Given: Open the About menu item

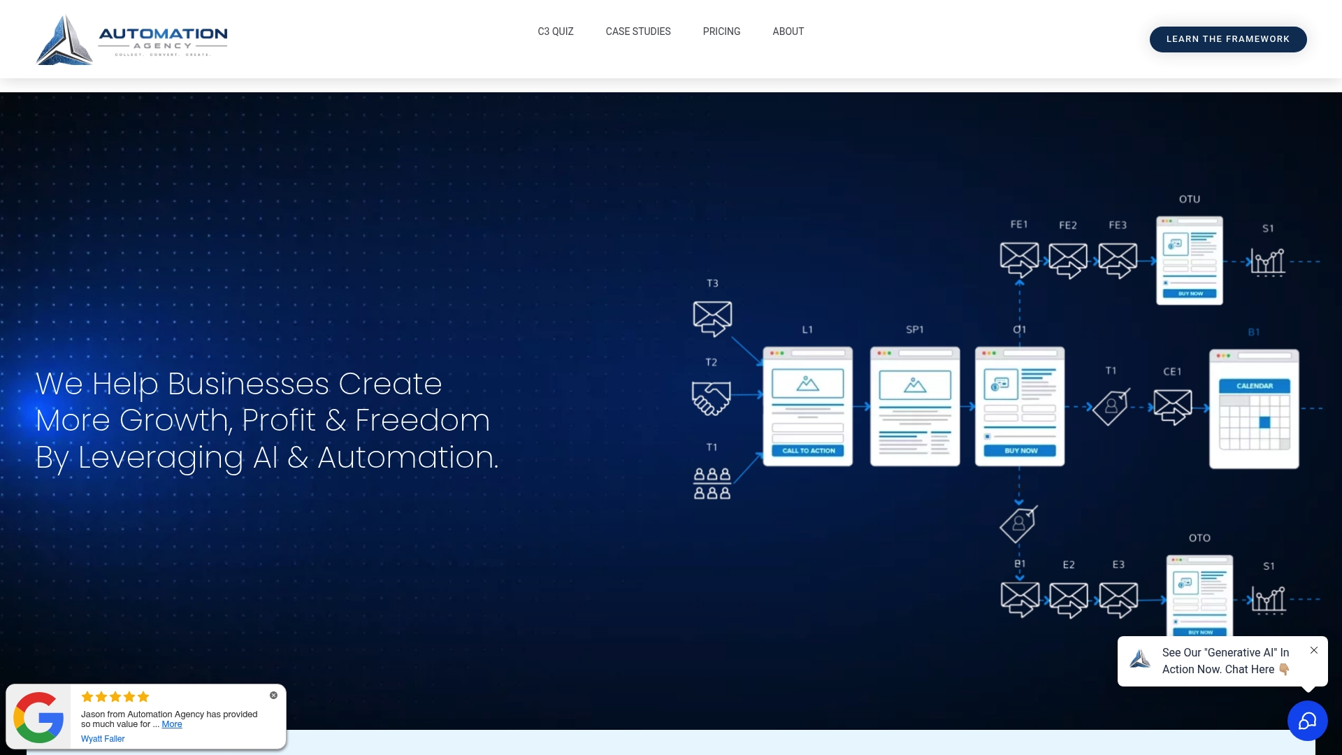Looking at the screenshot, I should click(x=788, y=31).
